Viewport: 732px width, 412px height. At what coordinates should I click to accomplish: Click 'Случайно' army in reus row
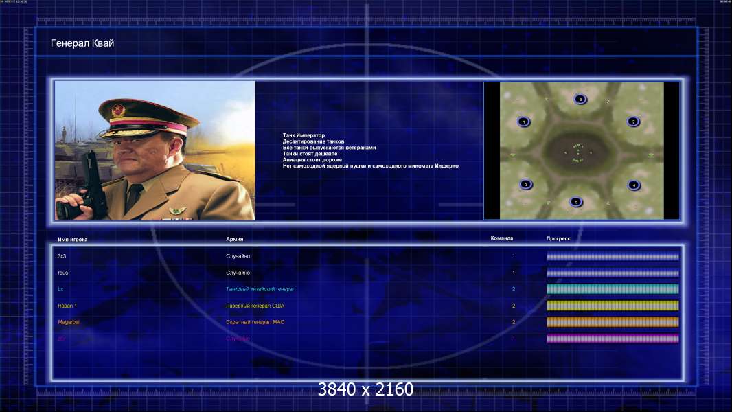pos(238,273)
